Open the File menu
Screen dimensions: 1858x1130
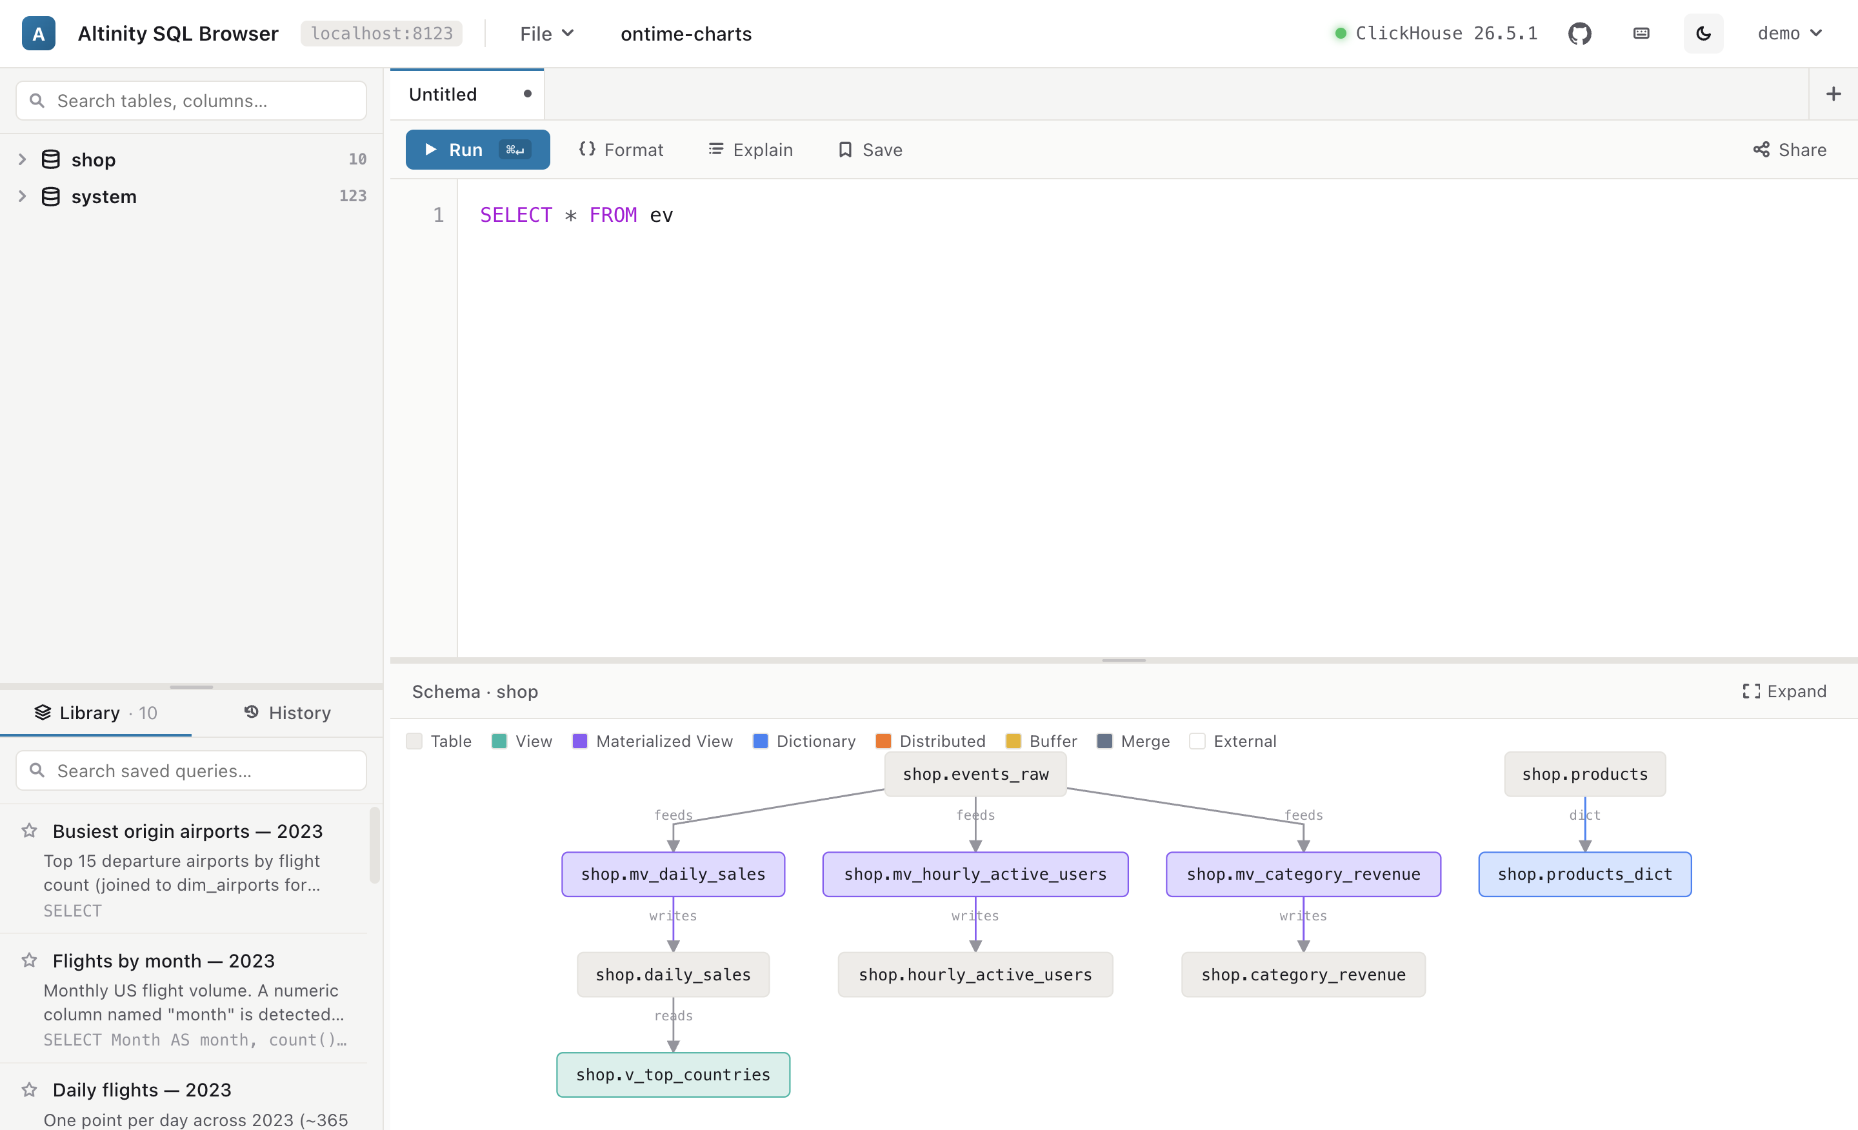click(546, 33)
